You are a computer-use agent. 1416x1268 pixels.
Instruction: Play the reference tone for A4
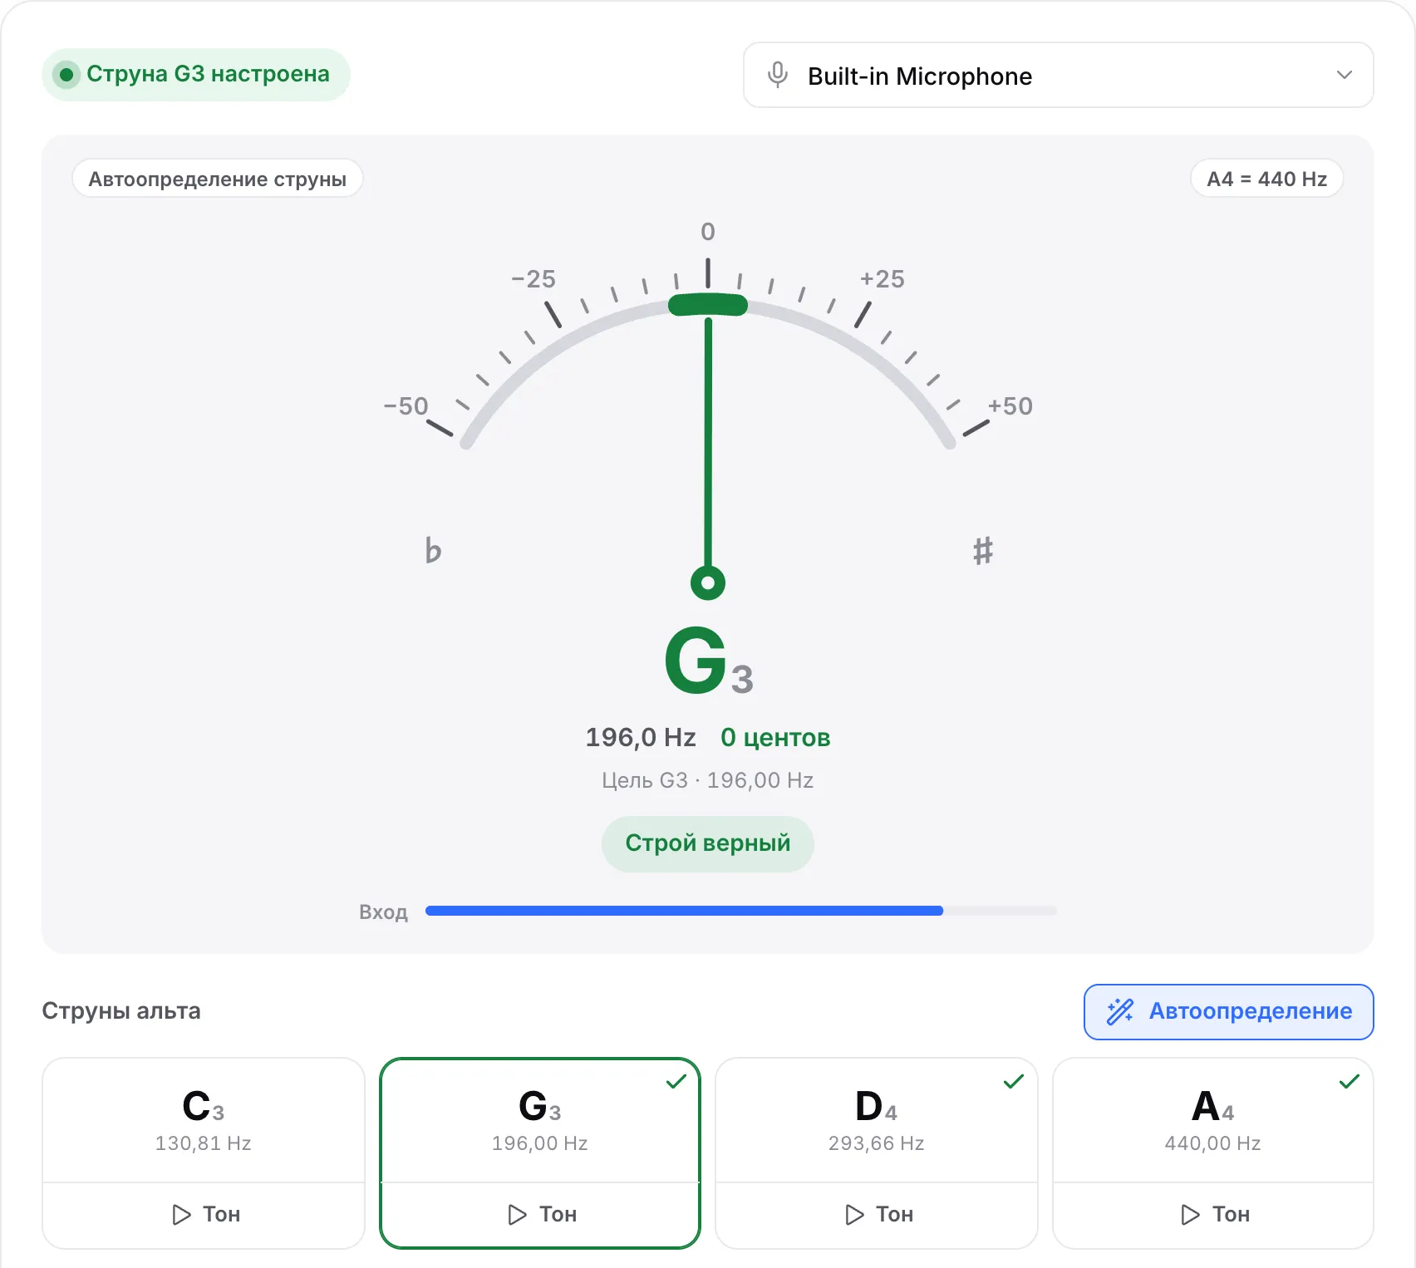pyautogui.click(x=1213, y=1215)
